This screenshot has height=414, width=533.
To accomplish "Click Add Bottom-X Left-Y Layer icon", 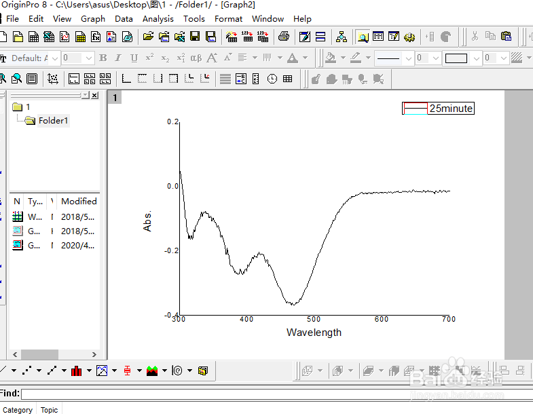I will pos(126,79).
